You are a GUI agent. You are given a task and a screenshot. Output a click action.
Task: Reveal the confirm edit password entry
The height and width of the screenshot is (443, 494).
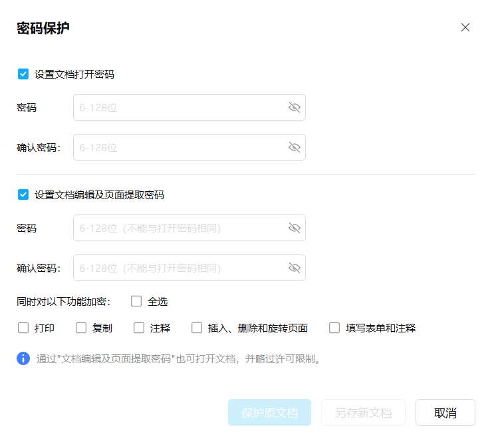(x=295, y=268)
